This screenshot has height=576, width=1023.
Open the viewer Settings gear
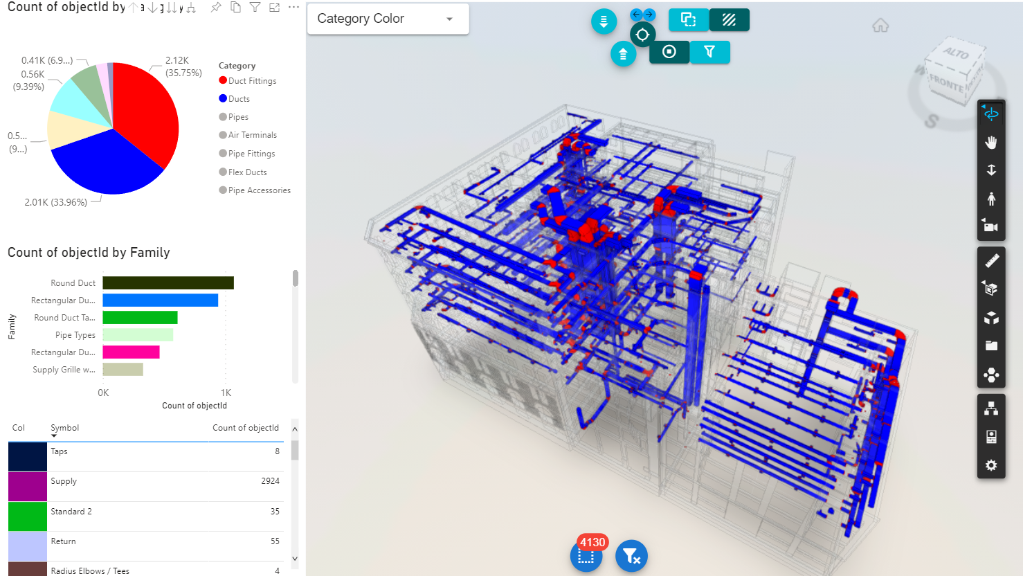coord(991,465)
